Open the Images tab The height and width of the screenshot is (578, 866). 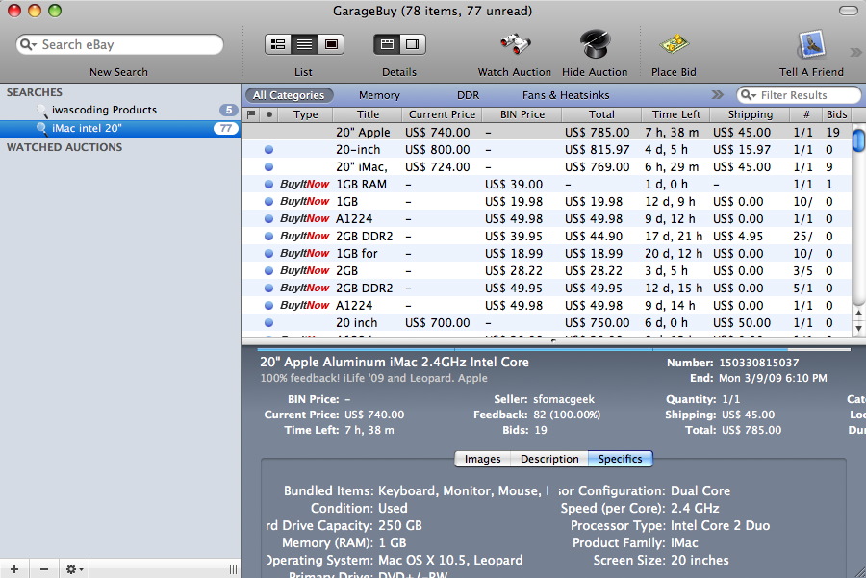pos(483,459)
